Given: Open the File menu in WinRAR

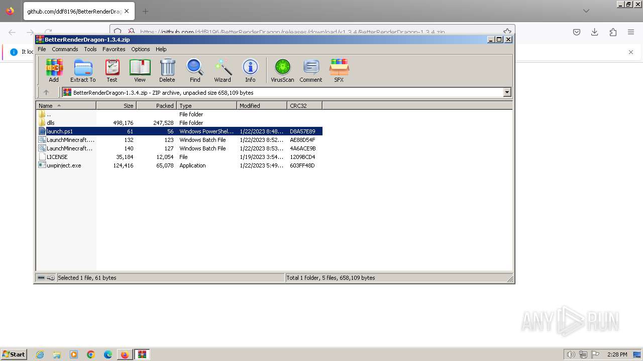Looking at the screenshot, I should click(x=42, y=49).
